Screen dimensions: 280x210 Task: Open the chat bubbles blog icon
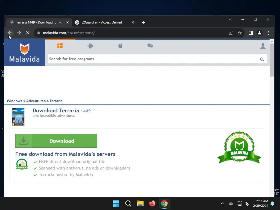click(150, 46)
